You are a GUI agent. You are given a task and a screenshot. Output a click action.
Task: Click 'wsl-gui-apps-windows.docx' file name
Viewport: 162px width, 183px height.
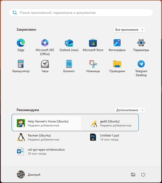46,150
